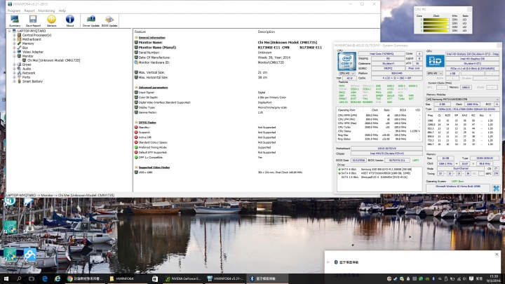This screenshot has width=505, height=284.
Task: Open Task View on taskbar
Action: [x=32, y=278]
